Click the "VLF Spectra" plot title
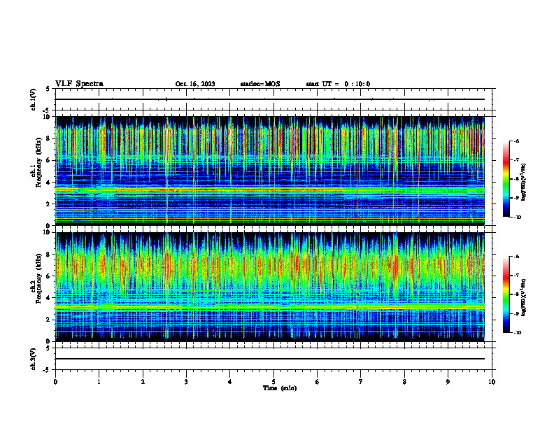This screenshot has height=428, width=554. coord(79,83)
